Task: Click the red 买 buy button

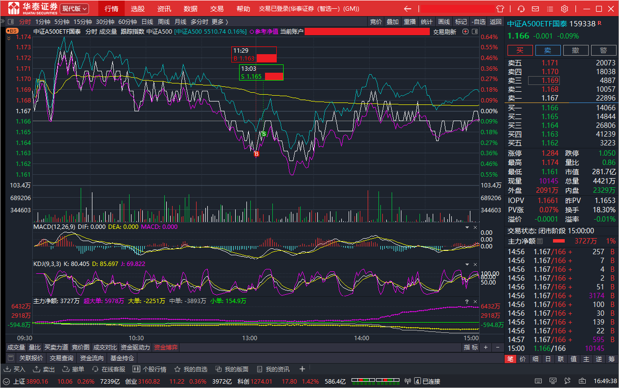Action: [x=520, y=50]
